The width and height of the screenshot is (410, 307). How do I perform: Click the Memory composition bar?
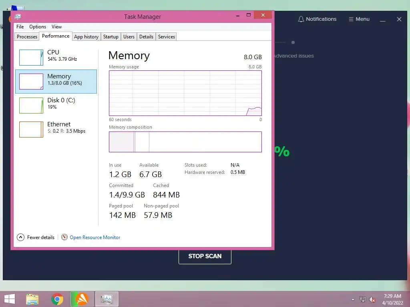[x=185, y=142]
